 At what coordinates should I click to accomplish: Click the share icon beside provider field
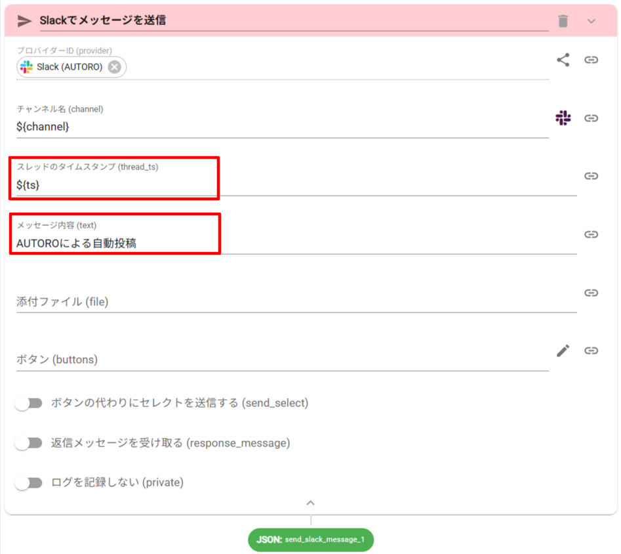[563, 60]
